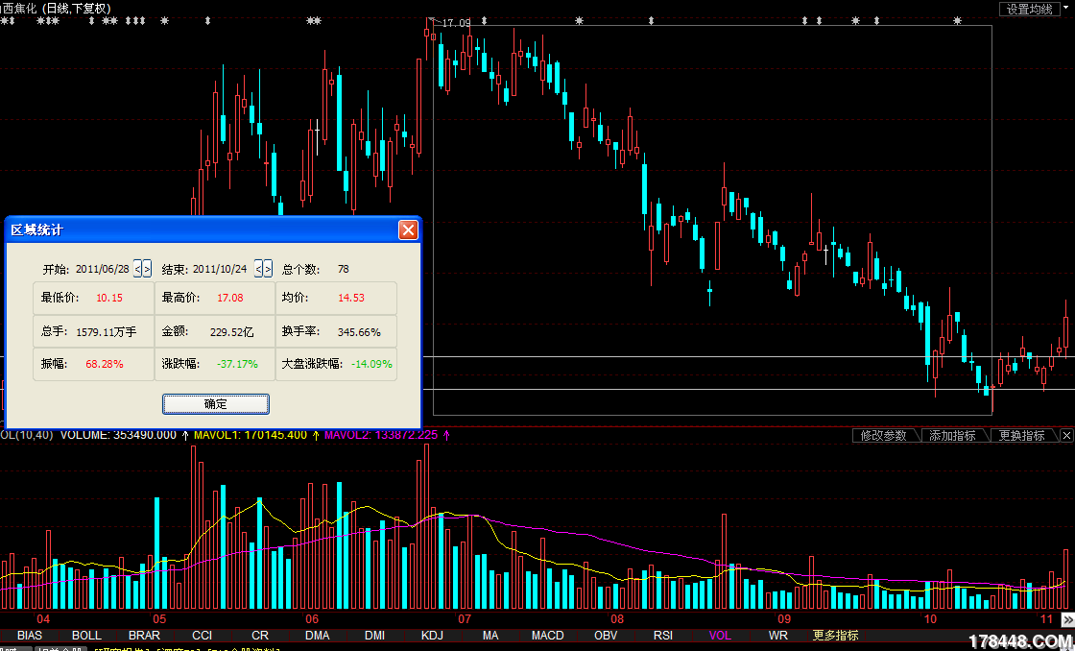Select the KDJ indicator tab
Viewport: 1075px width, 651px height.
click(x=433, y=636)
